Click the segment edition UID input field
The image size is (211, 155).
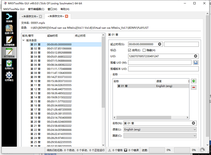click(163, 69)
